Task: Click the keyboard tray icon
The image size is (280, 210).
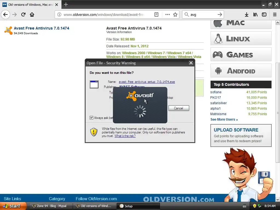Action: [244, 206]
